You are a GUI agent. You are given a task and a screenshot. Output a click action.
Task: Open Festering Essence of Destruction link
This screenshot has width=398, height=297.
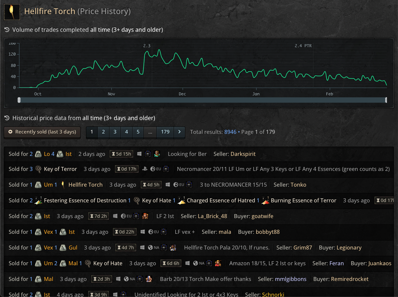click(85, 201)
